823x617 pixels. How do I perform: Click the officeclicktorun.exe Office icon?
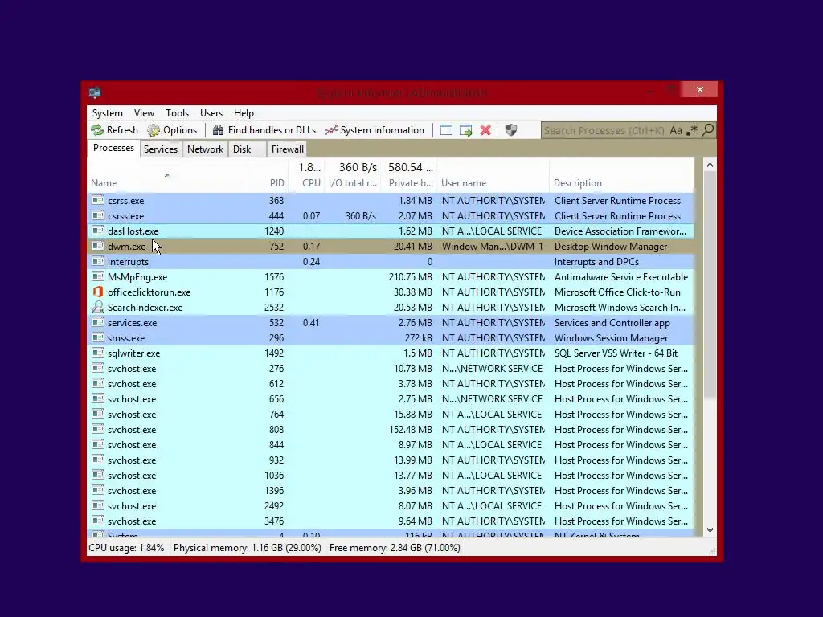pos(97,292)
